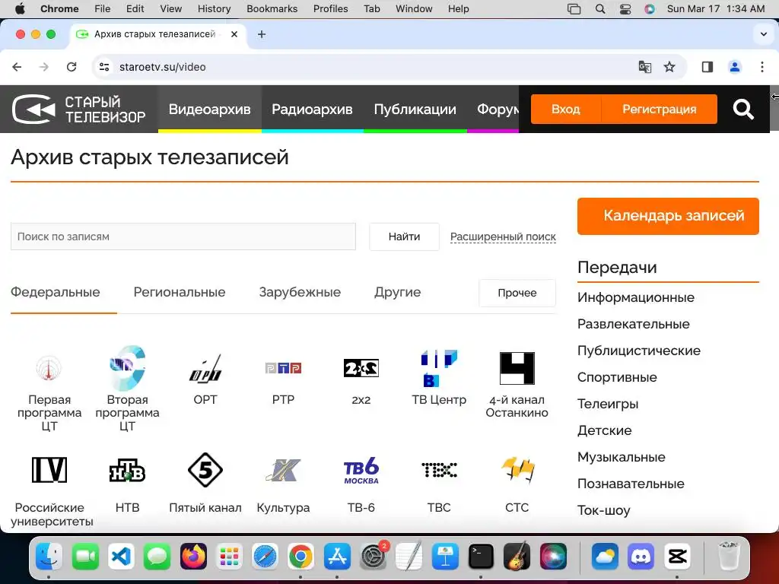Open the Публицистические category link
This screenshot has height=584, width=779.
click(x=639, y=351)
